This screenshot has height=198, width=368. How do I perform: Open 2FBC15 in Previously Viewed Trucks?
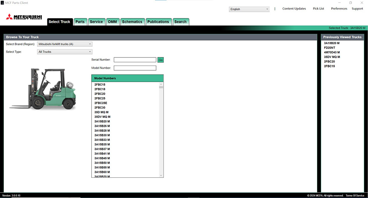329,66
